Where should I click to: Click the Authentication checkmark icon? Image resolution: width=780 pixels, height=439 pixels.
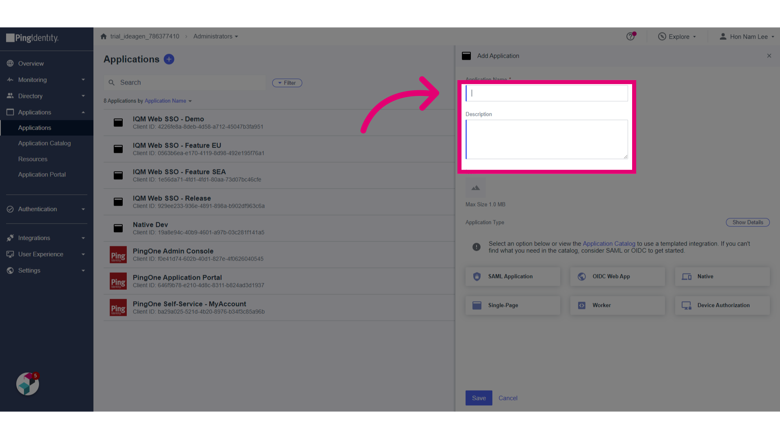pyautogui.click(x=10, y=209)
